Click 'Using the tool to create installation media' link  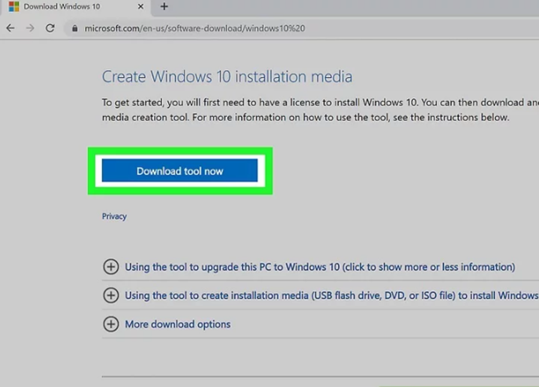332,296
